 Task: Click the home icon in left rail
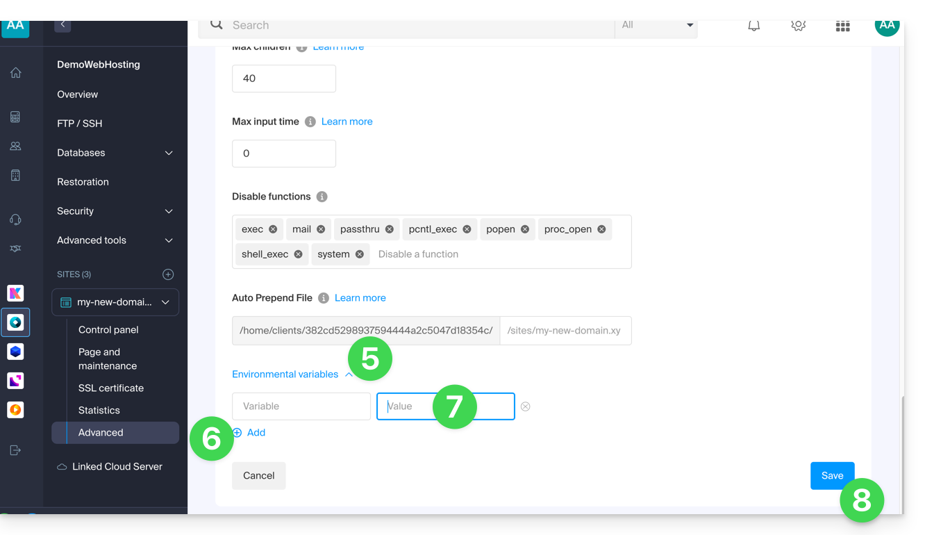coord(15,73)
